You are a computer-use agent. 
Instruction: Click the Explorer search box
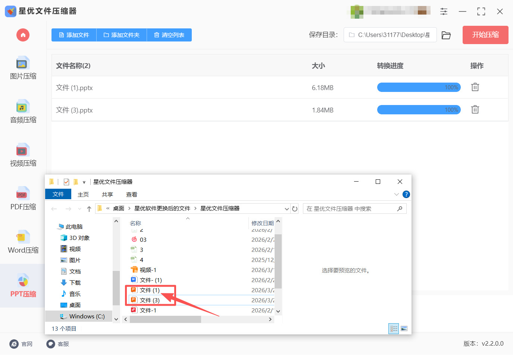coord(351,209)
